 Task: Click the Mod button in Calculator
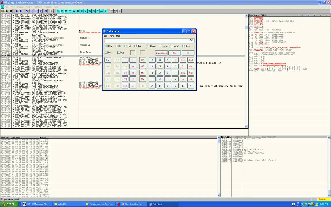click(x=183, y=60)
